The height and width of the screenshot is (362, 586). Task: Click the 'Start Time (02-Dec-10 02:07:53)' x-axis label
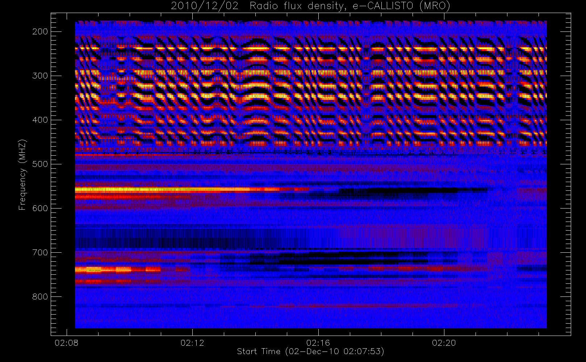pos(310,352)
